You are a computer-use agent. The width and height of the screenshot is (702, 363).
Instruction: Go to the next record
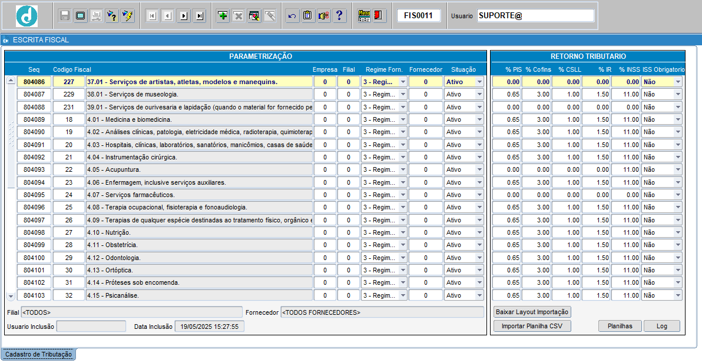click(184, 16)
